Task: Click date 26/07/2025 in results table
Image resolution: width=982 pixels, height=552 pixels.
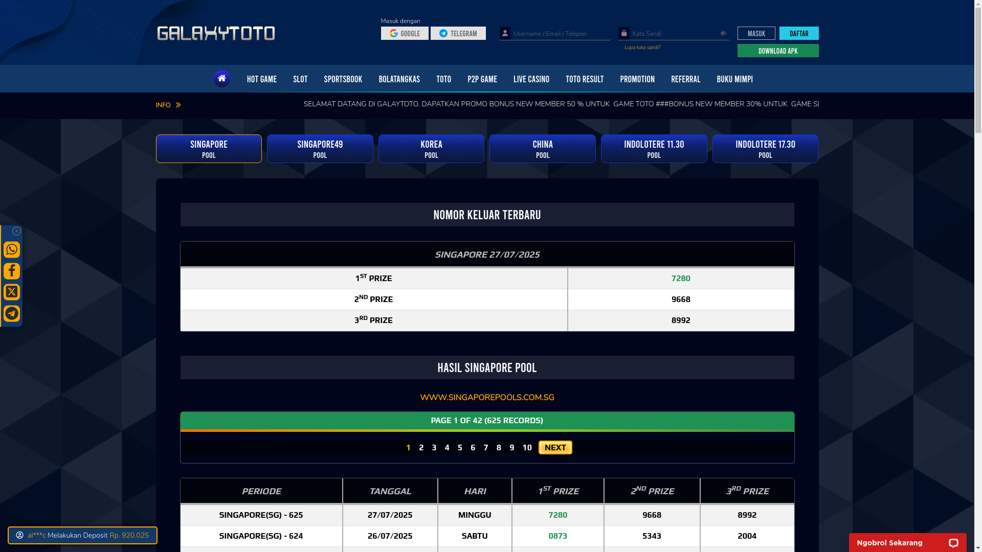Action: (x=390, y=536)
